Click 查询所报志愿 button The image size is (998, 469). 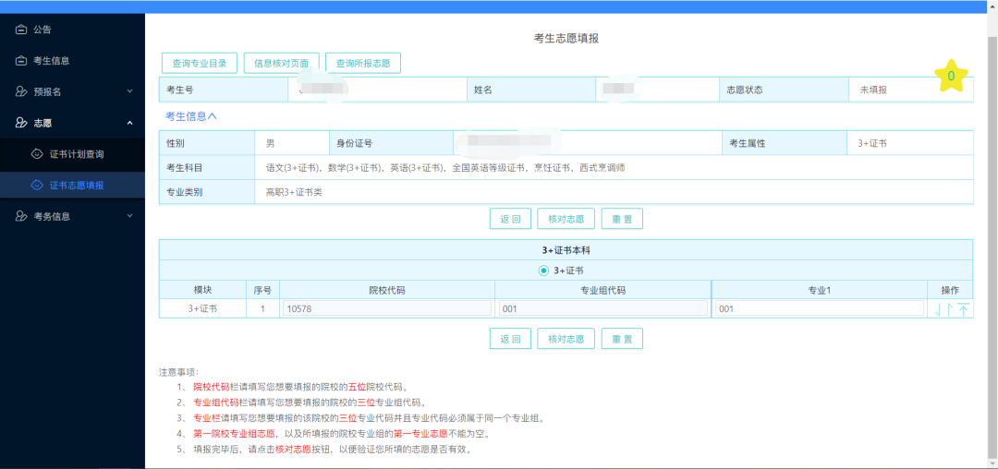coord(363,63)
